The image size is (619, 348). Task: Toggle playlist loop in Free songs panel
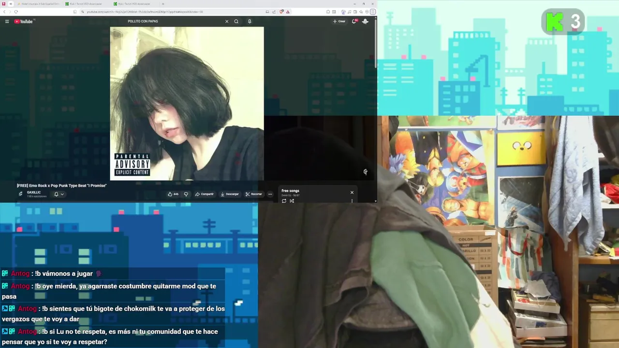[284, 201]
